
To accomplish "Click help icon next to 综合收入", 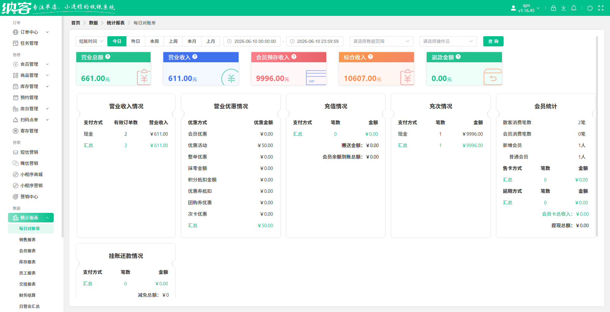I will pyautogui.click(x=370, y=57).
